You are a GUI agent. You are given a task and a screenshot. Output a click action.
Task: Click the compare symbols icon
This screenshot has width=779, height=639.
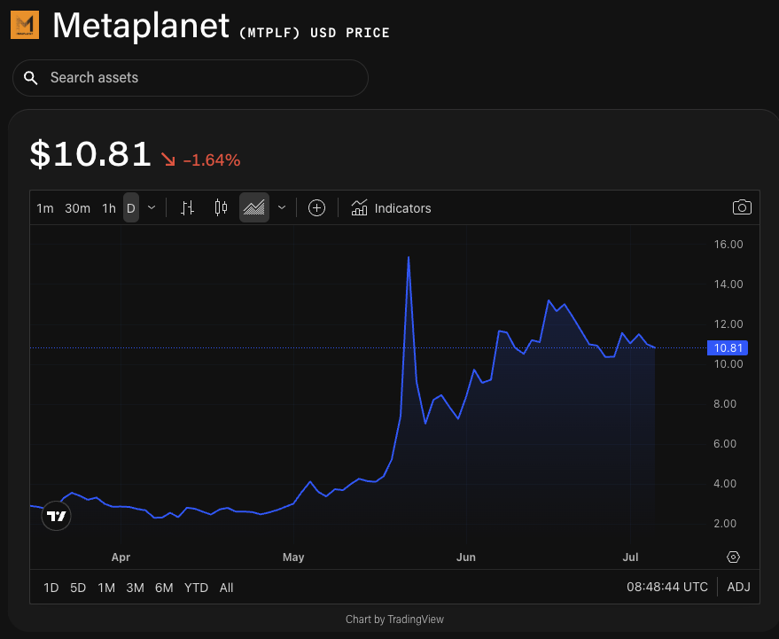click(187, 207)
